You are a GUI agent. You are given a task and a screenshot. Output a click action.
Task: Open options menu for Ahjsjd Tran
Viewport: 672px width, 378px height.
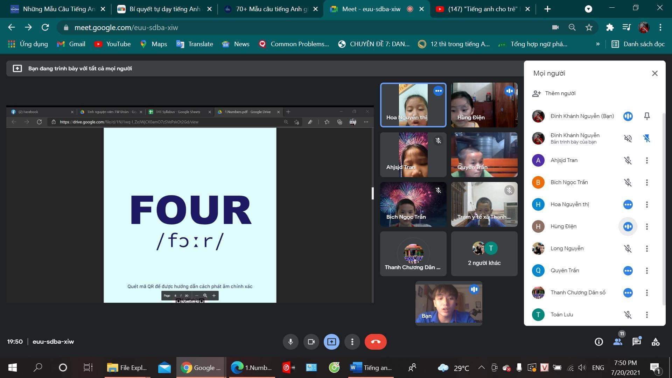[x=646, y=160]
